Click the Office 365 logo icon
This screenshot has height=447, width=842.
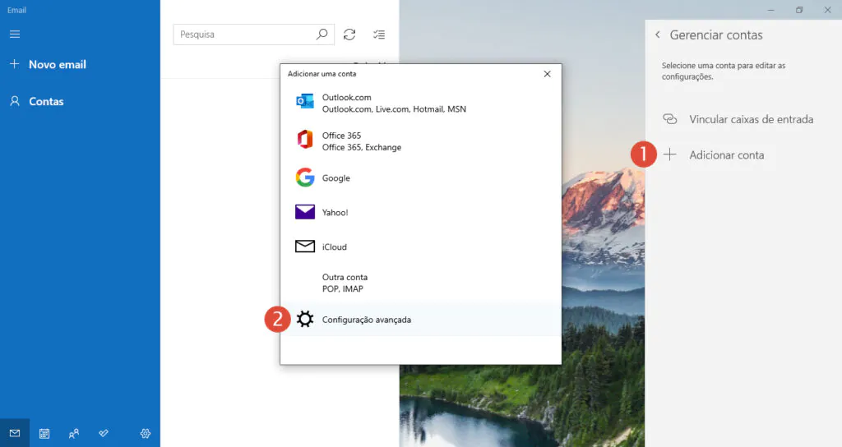305,139
